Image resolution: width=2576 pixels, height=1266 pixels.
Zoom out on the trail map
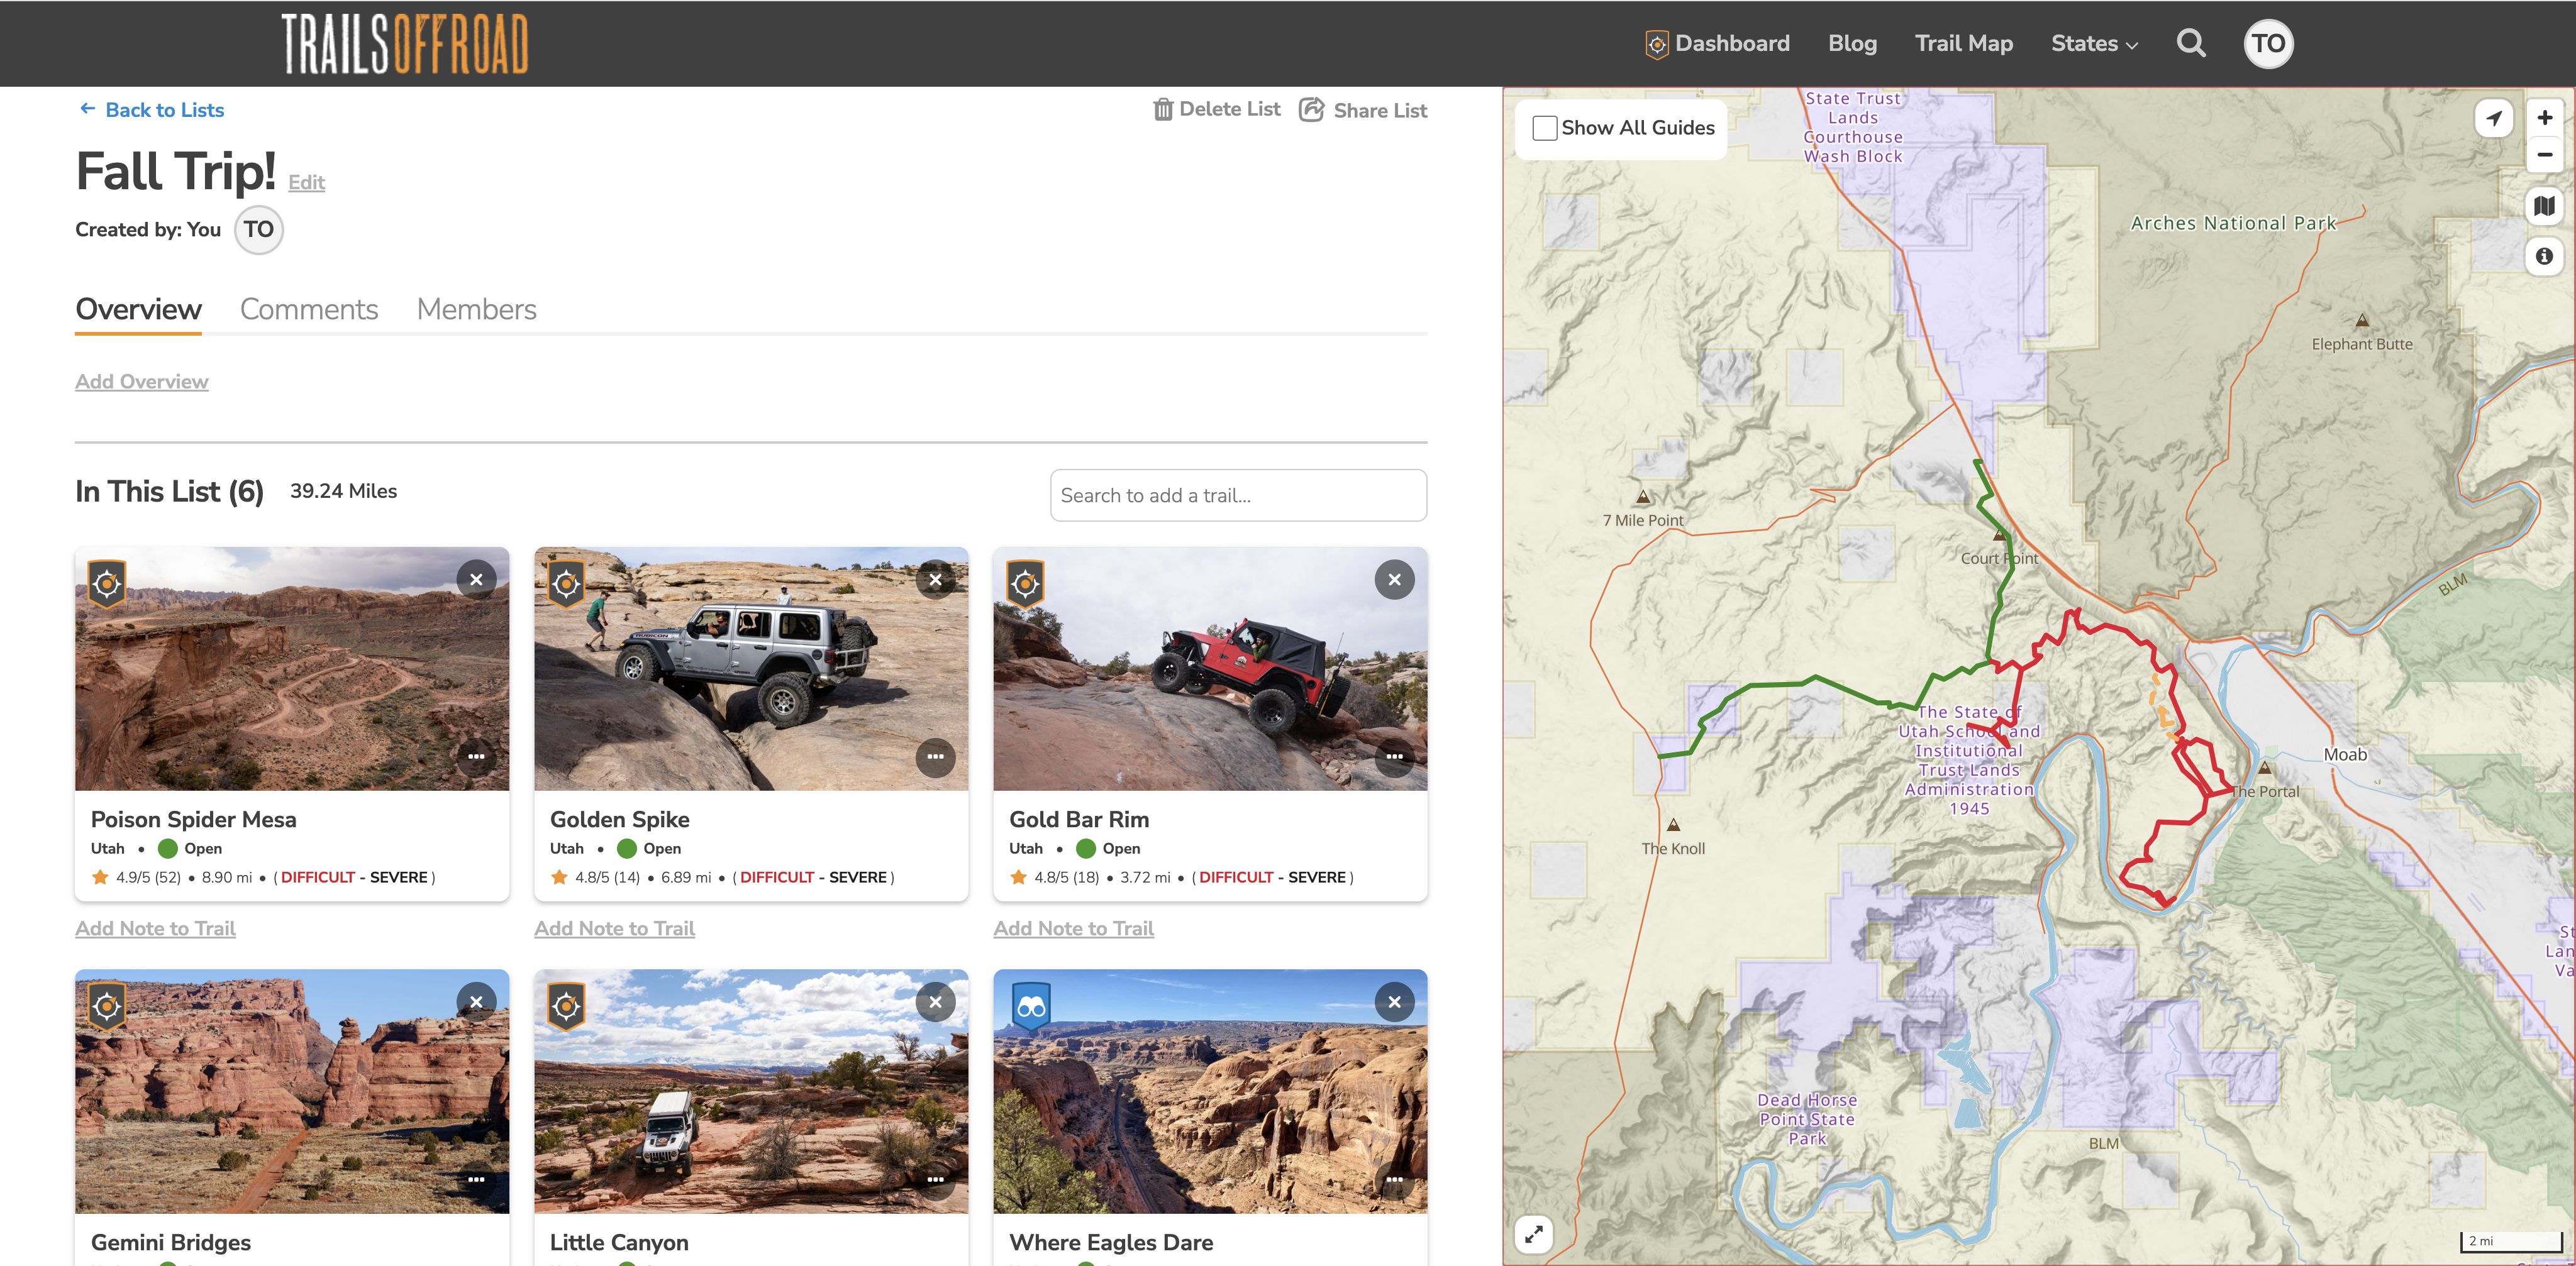click(2544, 155)
